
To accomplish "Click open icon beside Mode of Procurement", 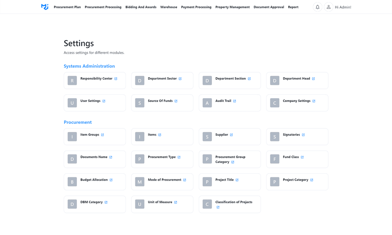I will click(184, 180).
